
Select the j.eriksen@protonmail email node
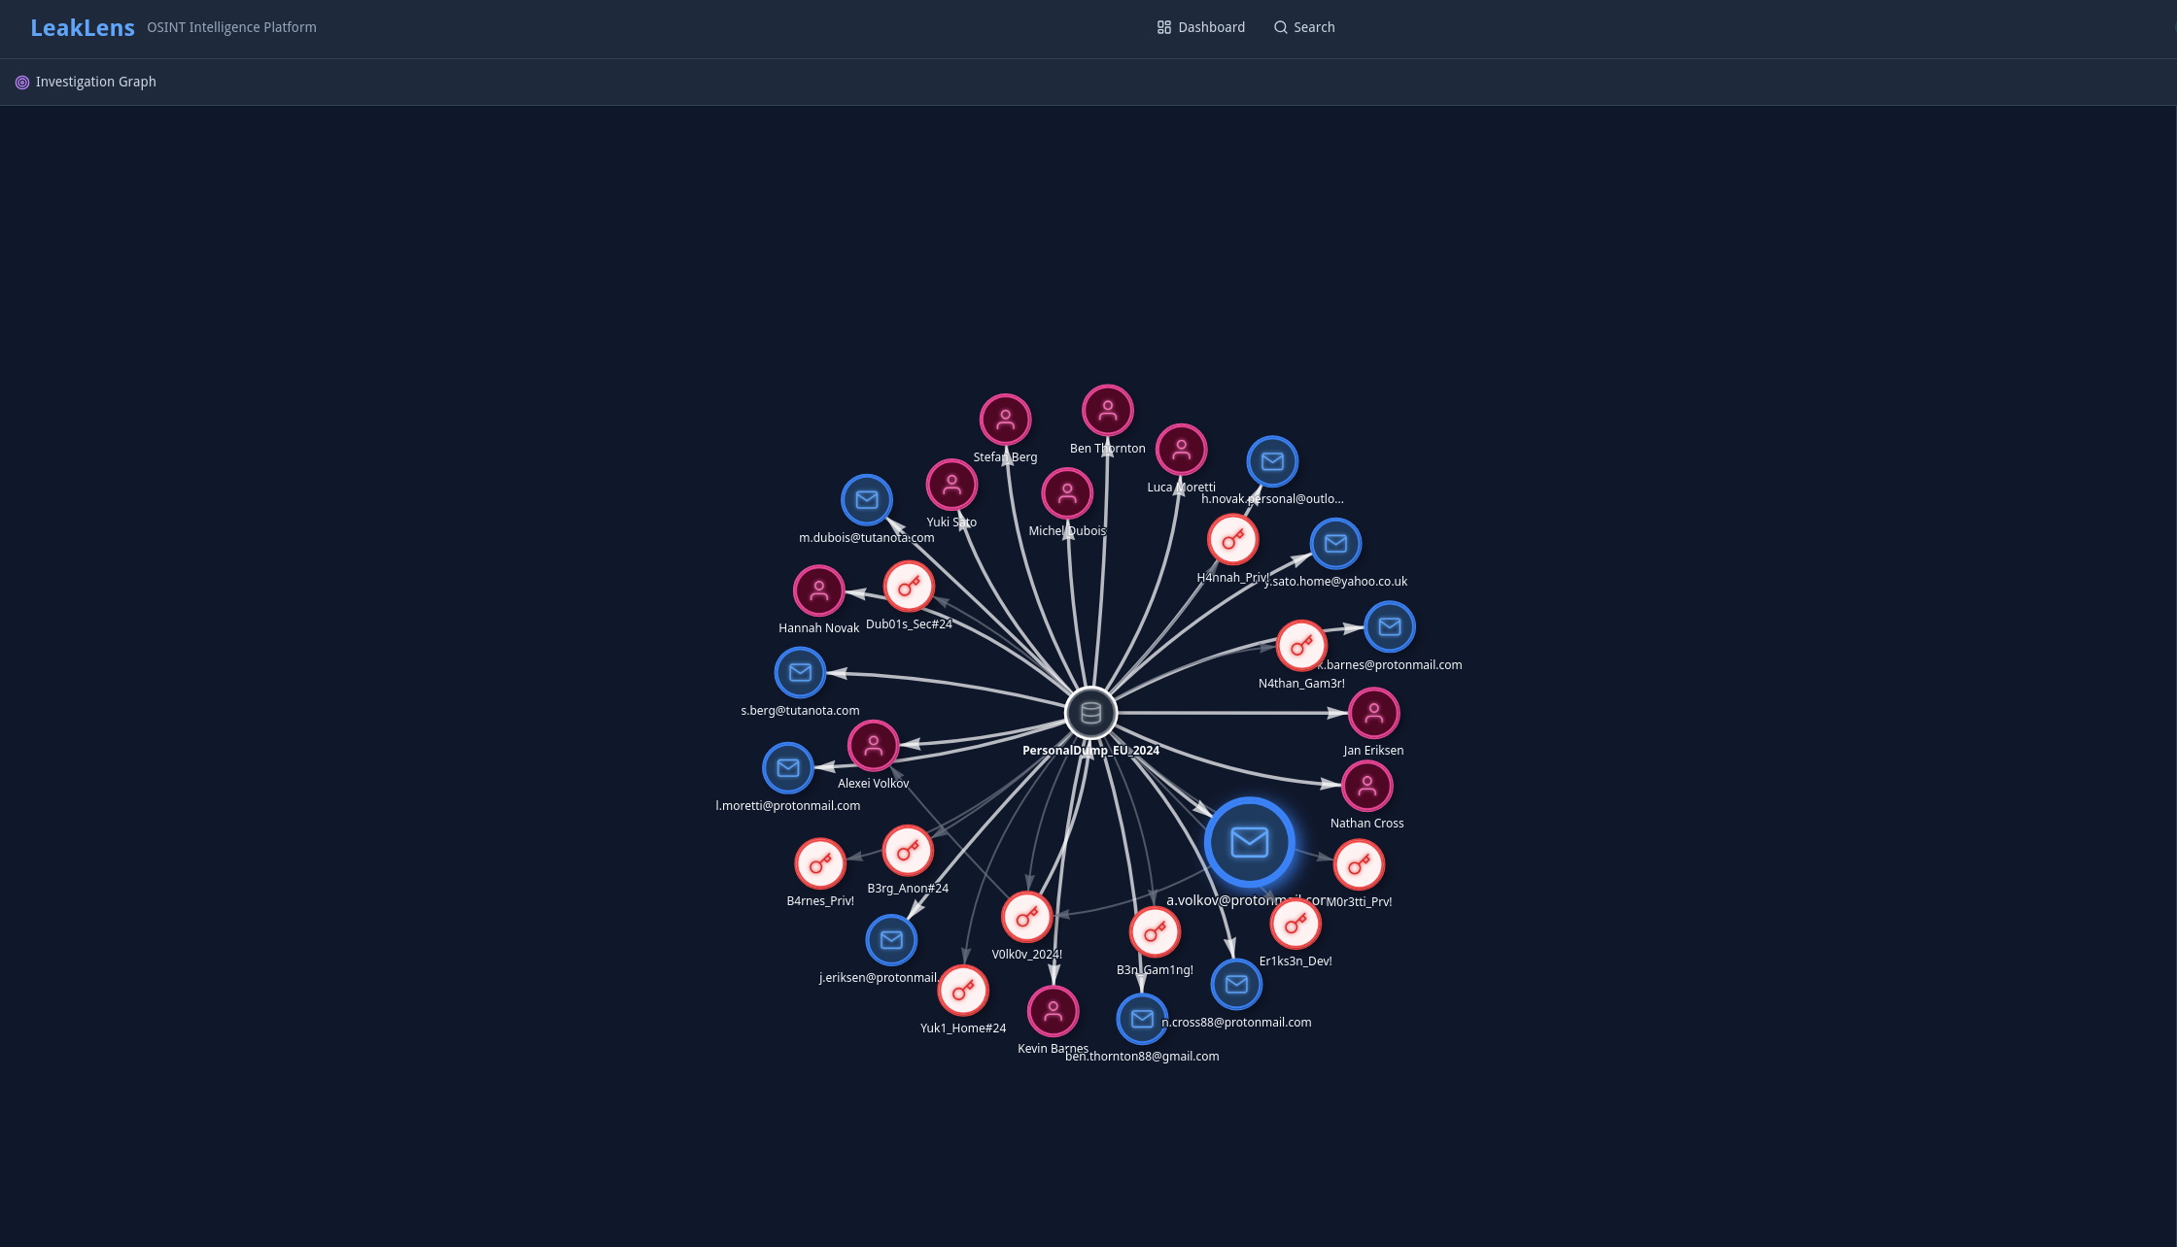point(891,940)
